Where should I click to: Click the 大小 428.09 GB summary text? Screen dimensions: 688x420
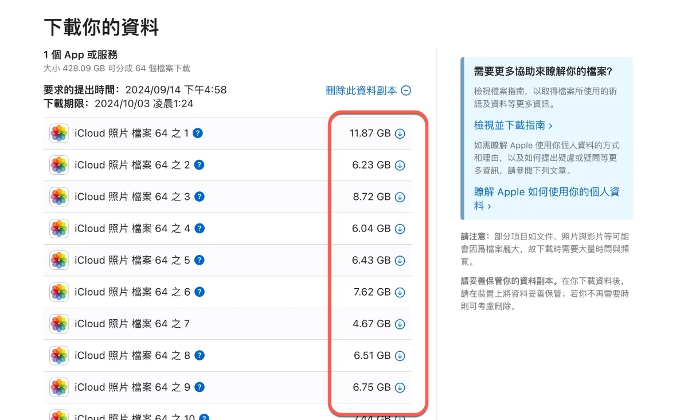tap(117, 68)
